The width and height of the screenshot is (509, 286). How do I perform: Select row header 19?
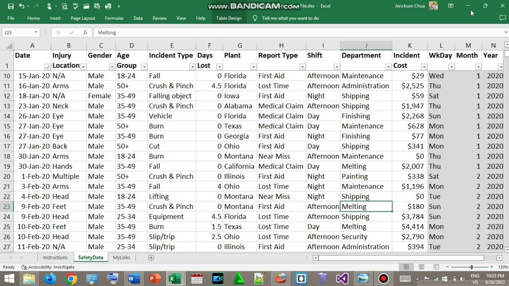(7, 166)
